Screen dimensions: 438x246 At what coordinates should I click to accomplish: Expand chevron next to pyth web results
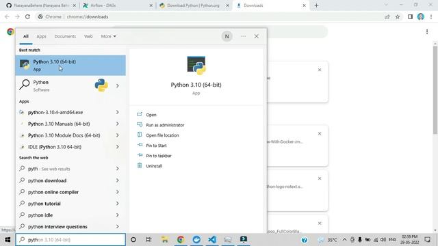coord(118,169)
